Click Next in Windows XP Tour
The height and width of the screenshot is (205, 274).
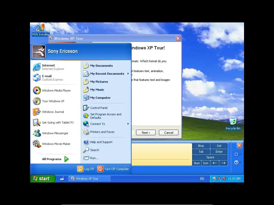click(x=146, y=133)
